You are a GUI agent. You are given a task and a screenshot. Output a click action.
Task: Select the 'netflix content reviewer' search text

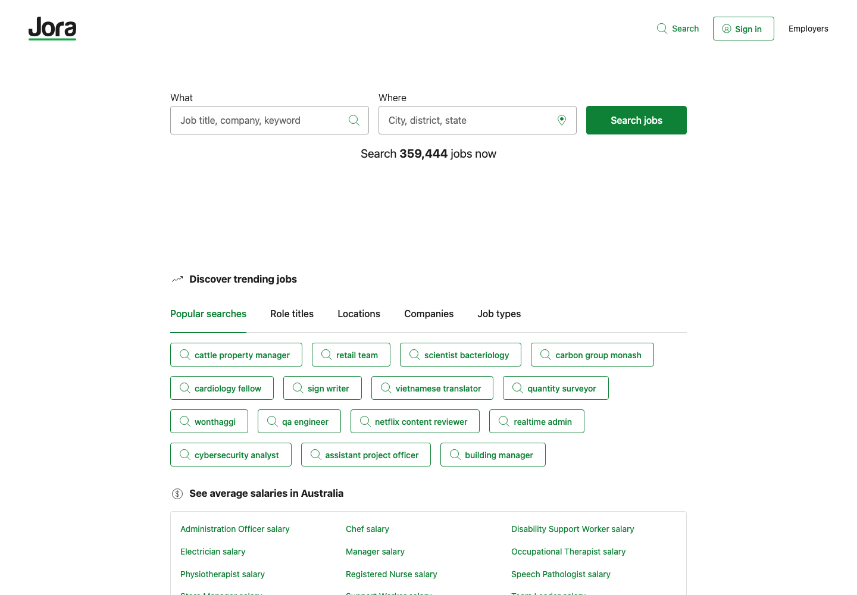coord(421,422)
